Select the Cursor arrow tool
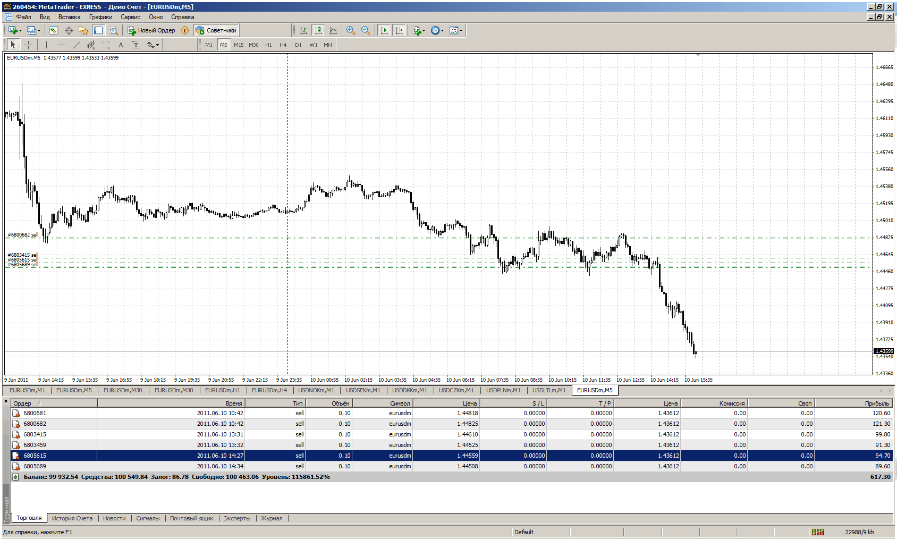The image size is (897, 539). 13,45
